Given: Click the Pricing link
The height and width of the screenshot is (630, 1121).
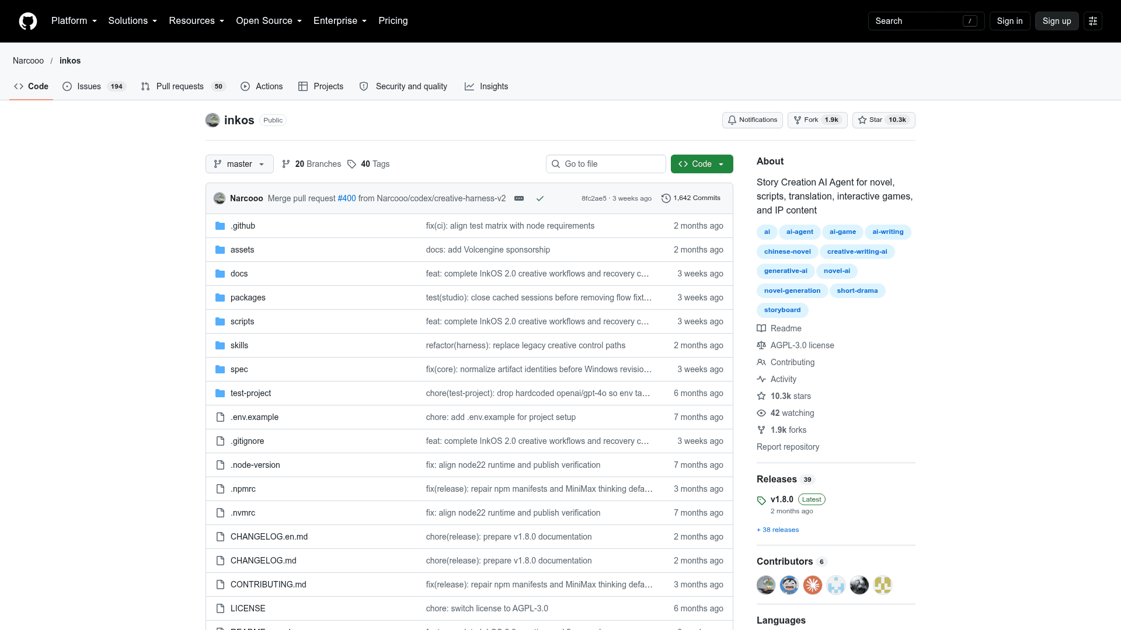Looking at the screenshot, I should click(393, 21).
